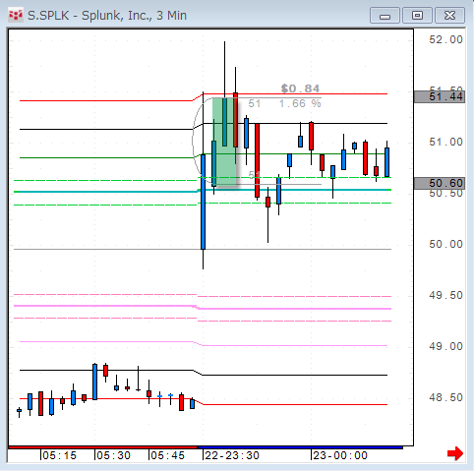This screenshot has width=474, height=471.
Task: Click the 22-23:30 time axis label
Action: [x=232, y=455]
